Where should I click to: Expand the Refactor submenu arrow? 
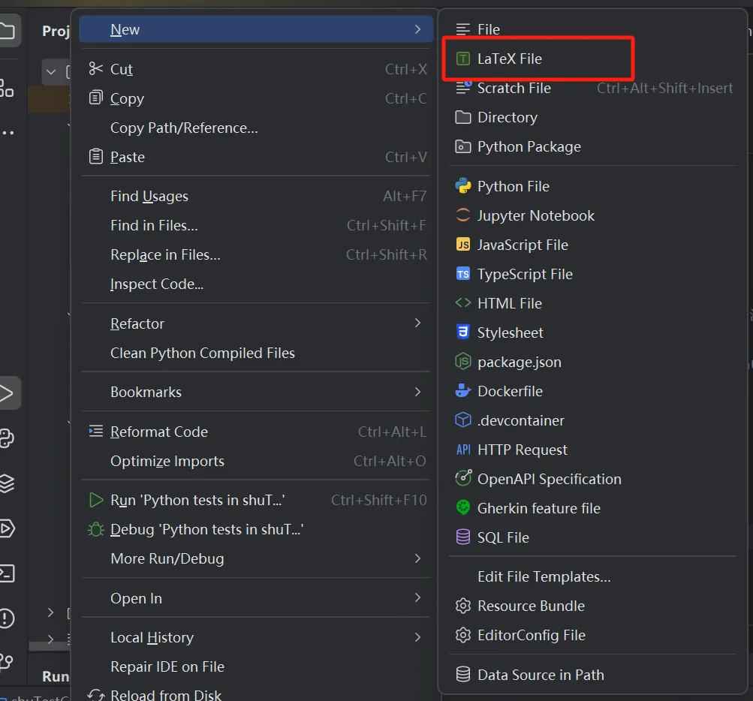click(417, 323)
